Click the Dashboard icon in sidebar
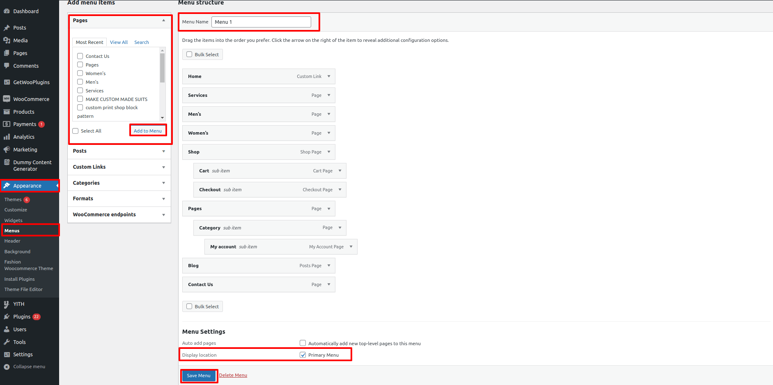The image size is (773, 385). point(7,11)
